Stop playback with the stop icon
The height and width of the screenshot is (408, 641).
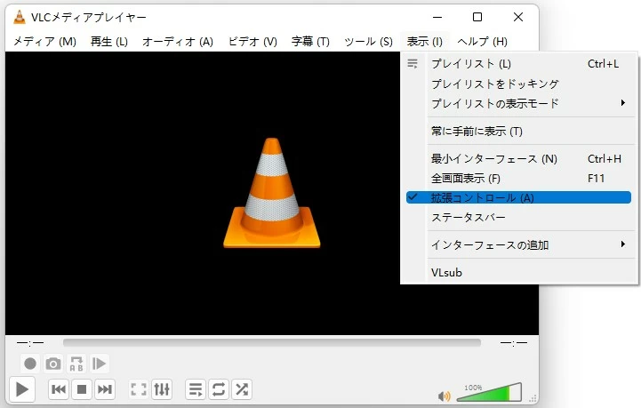tap(82, 389)
